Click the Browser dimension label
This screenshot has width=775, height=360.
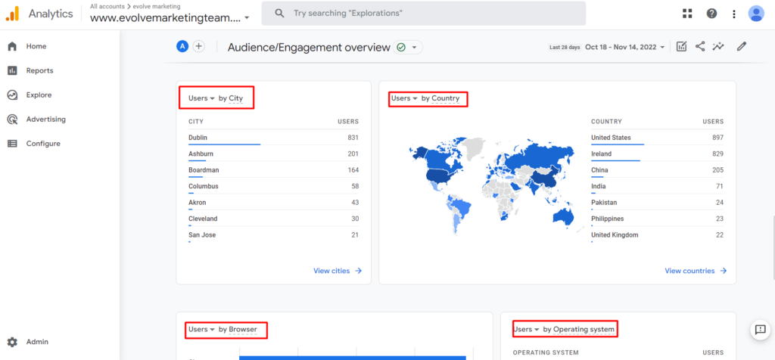[243, 330]
